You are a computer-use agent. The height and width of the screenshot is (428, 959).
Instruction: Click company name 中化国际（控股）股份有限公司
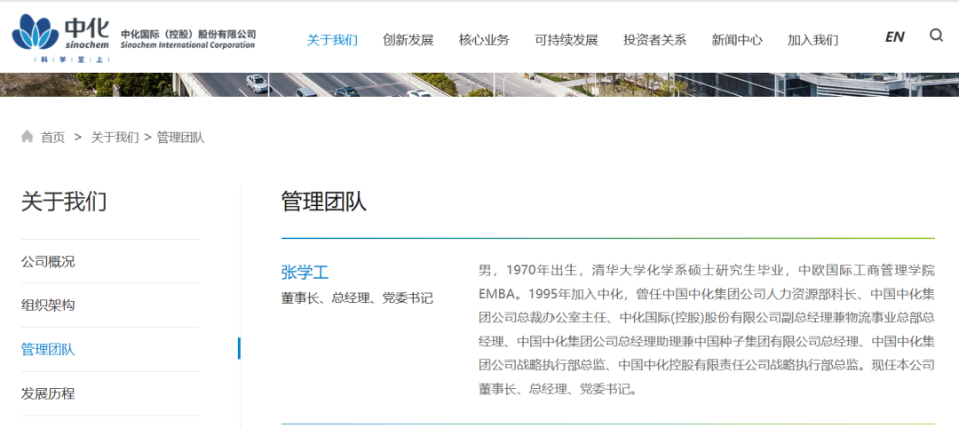click(188, 35)
